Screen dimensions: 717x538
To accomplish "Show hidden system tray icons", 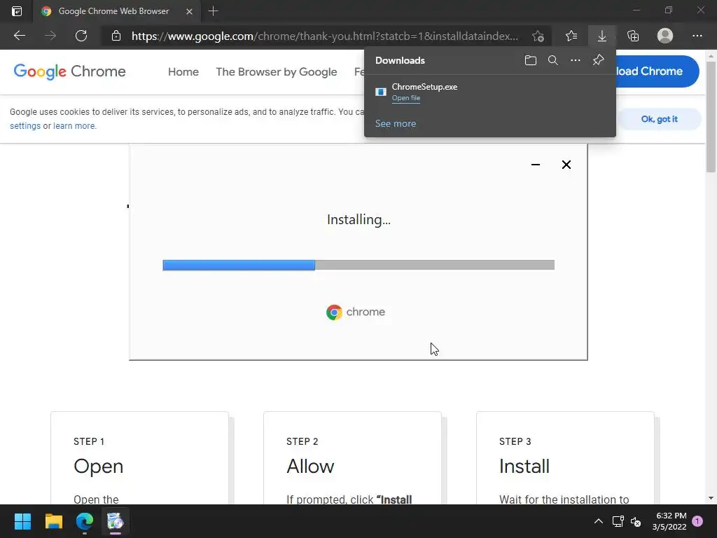I will 598,521.
